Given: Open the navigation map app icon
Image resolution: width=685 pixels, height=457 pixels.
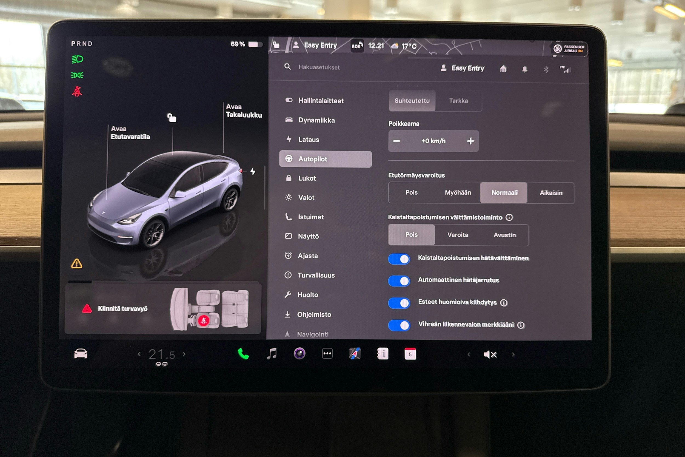Looking at the screenshot, I should pyautogui.click(x=355, y=354).
